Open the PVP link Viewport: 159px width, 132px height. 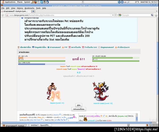tap(65, 47)
